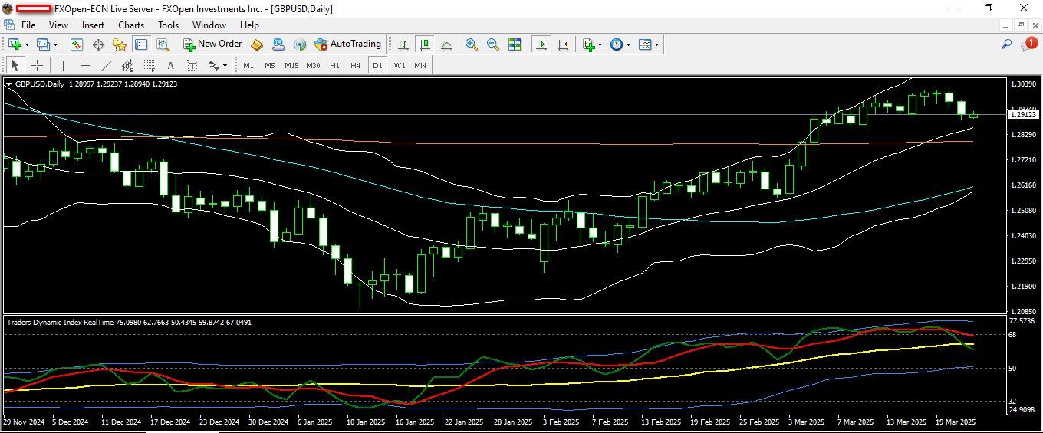Open the Insert menu

[94, 25]
